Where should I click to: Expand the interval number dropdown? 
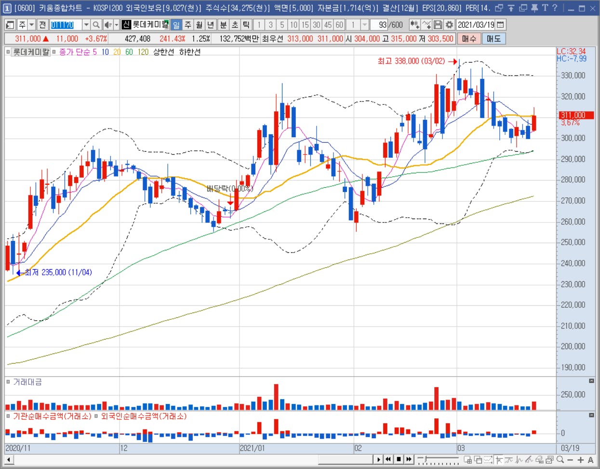[364, 25]
